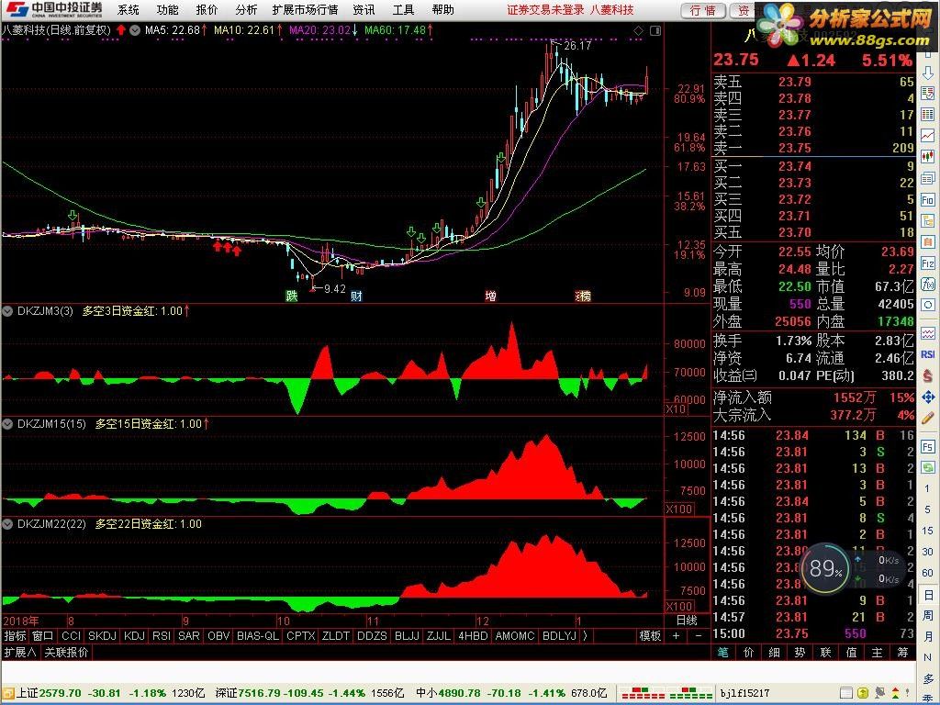Click the red dollar sign icon
Image resolution: width=940 pixels, height=705 pixels.
click(x=928, y=375)
